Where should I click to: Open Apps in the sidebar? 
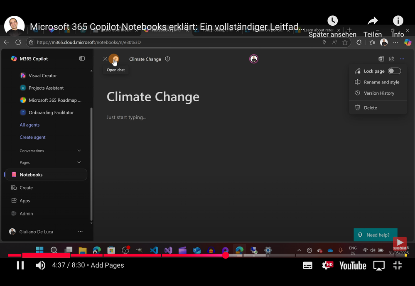[x=21, y=200]
